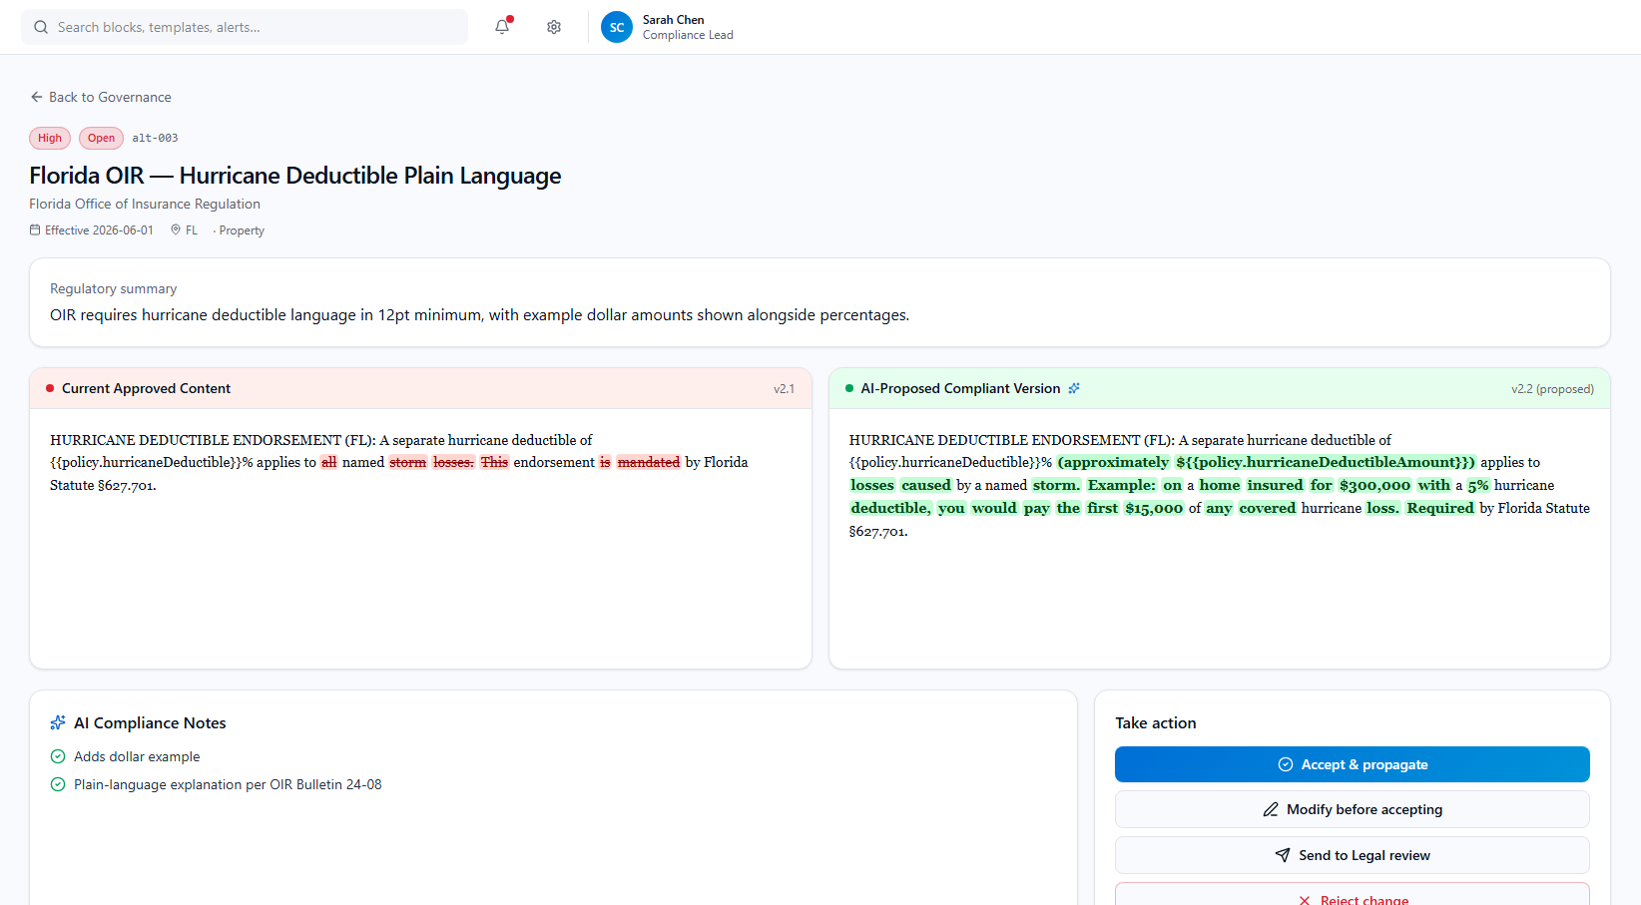Image resolution: width=1641 pixels, height=905 pixels.
Task: Click the Open status badge
Action: [x=101, y=138]
